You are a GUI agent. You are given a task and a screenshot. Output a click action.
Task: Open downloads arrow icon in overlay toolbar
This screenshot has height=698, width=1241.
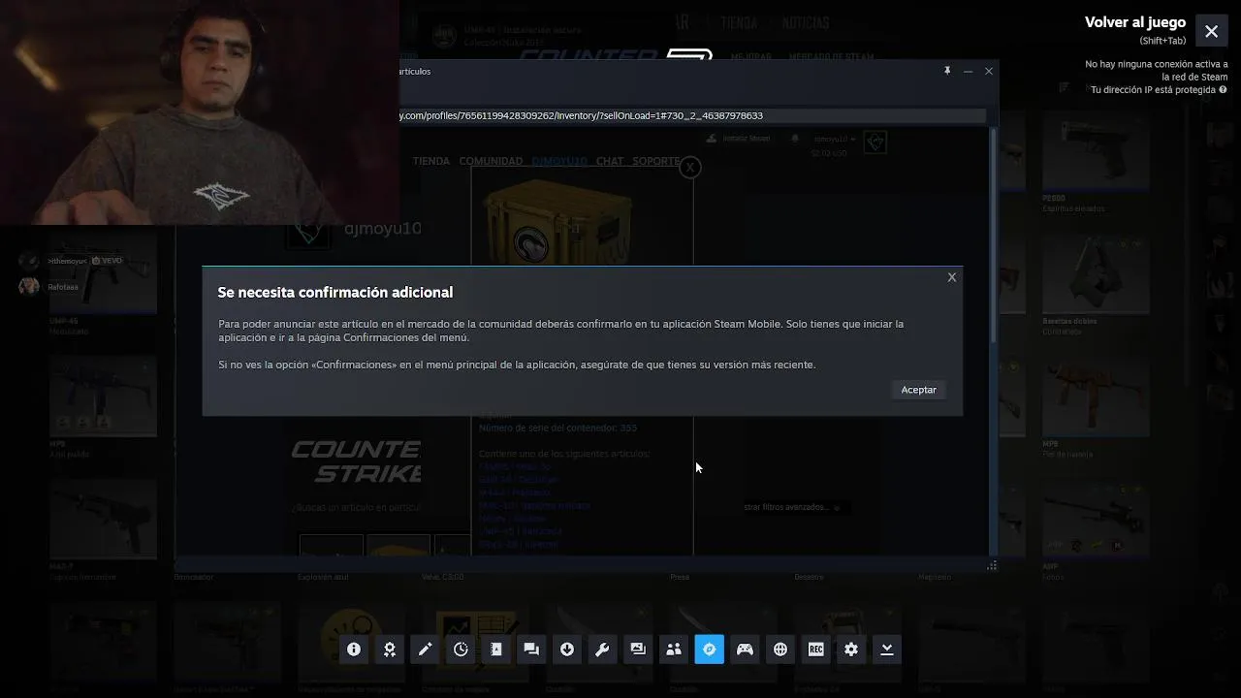[567, 650]
